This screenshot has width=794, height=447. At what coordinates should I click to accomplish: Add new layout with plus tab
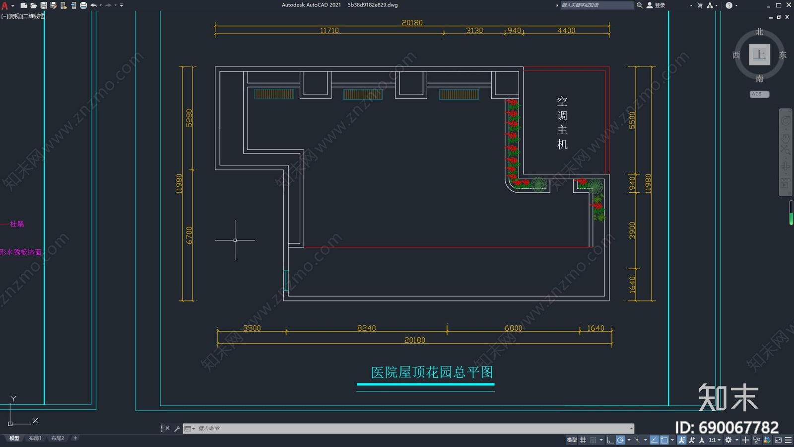75,438
